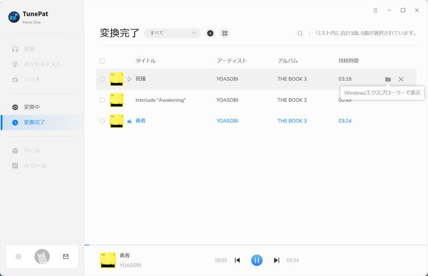Open the search magnifier icon
This screenshot has width=428, height=276.
tap(300, 34)
